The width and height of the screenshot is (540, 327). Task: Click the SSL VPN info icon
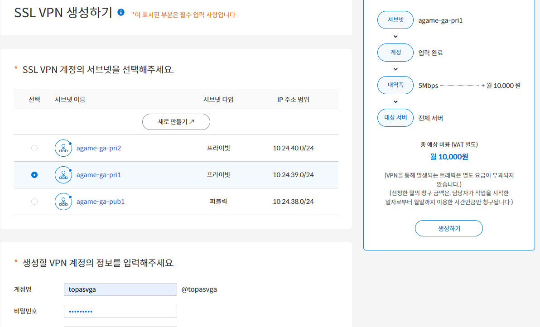coord(121,13)
